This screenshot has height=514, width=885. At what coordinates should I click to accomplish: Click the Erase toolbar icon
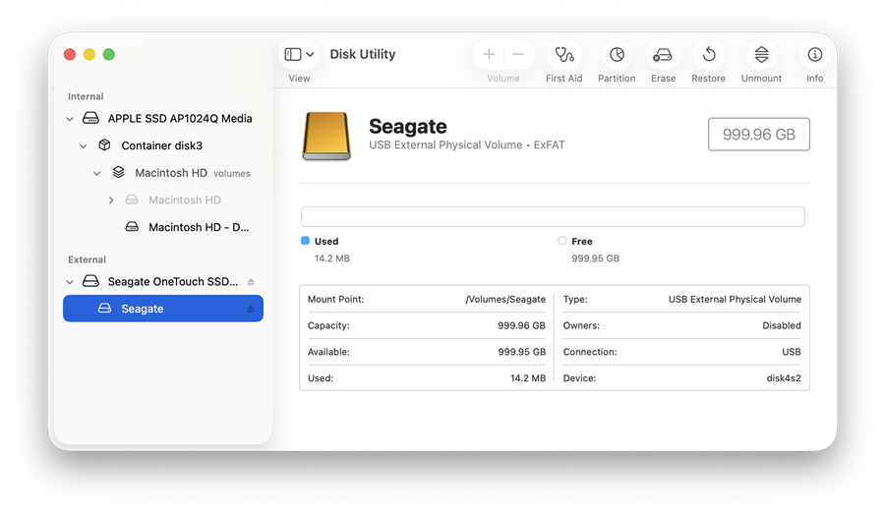pyautogui.click(x=663, y=55)
